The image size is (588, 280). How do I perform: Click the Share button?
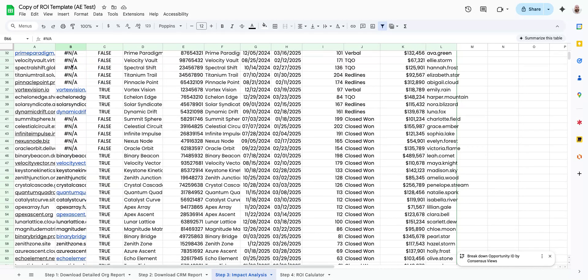531,9
